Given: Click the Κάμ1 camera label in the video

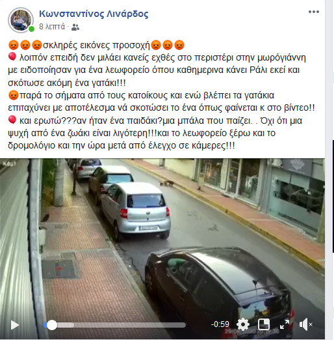Looking at the screenshot, I should [x=9, y=163].
